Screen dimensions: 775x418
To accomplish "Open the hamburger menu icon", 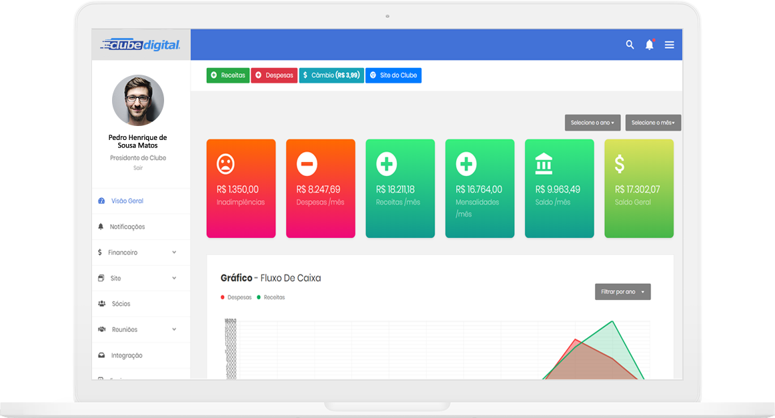I will pos(669,45).
